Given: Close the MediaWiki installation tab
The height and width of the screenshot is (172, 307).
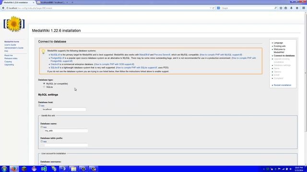Looking at the screenshot, I should [x=34, y=2].
